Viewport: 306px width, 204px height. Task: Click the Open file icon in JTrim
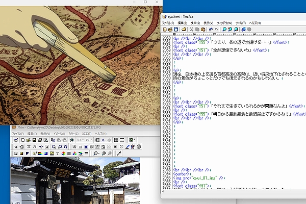point(29,140)
